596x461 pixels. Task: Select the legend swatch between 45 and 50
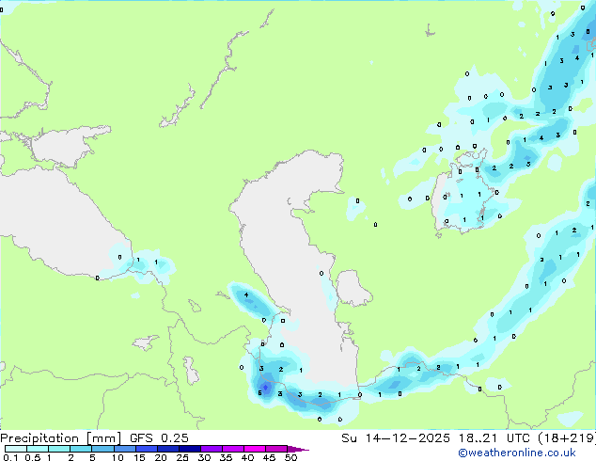276,449
